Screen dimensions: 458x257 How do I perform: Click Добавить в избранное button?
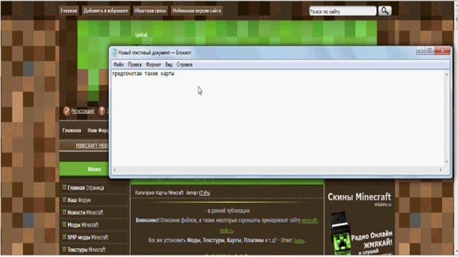click(x=106, y=11)
